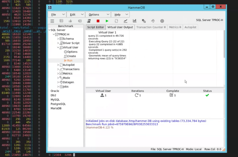Switch to the Script Editor tab

96,27
